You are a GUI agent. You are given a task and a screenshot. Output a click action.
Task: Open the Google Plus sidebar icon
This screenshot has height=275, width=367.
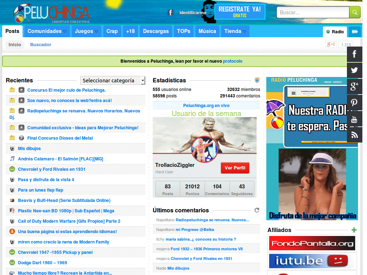354,86
